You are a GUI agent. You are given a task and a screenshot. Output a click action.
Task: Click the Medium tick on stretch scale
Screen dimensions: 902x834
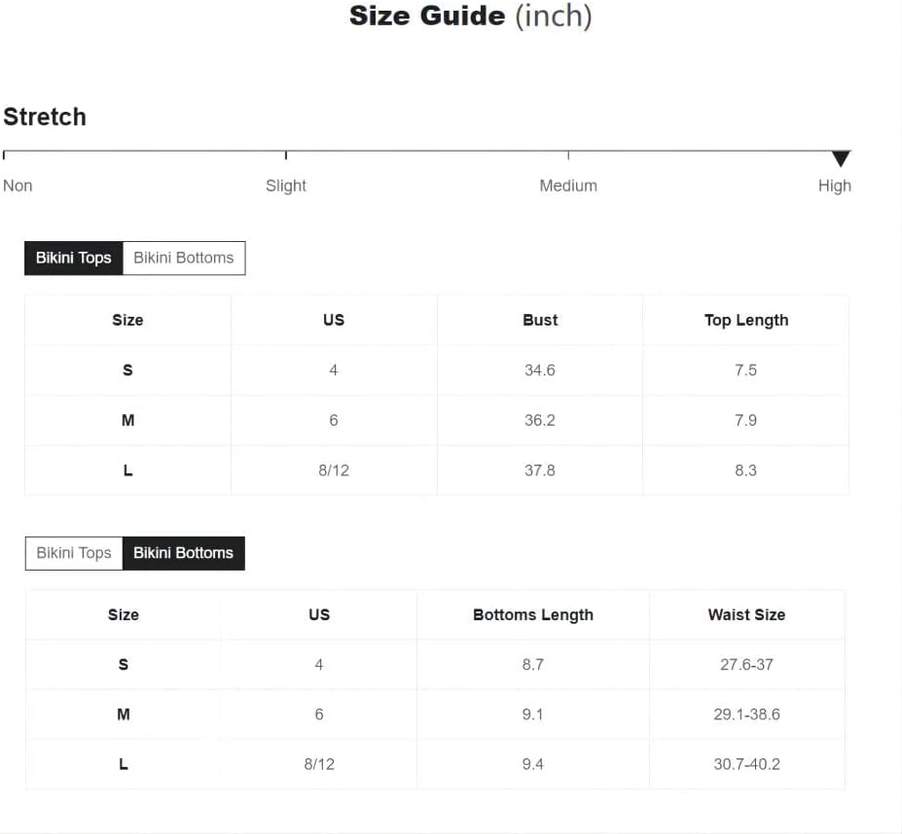point(568,156)
